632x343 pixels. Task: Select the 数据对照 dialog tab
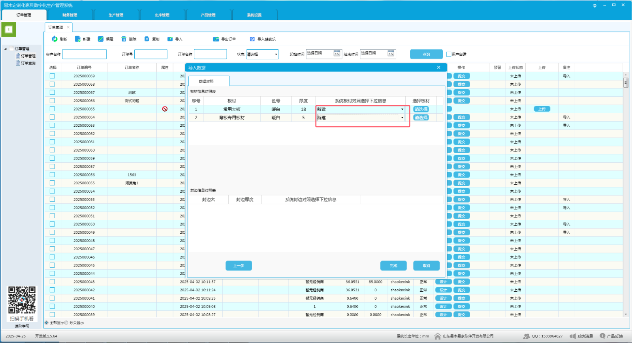209,81
